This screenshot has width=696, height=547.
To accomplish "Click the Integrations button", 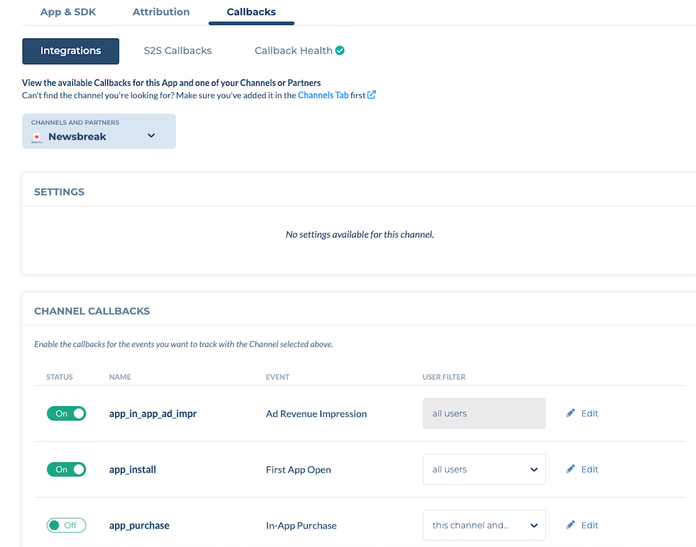I will [x=70, y=51].
